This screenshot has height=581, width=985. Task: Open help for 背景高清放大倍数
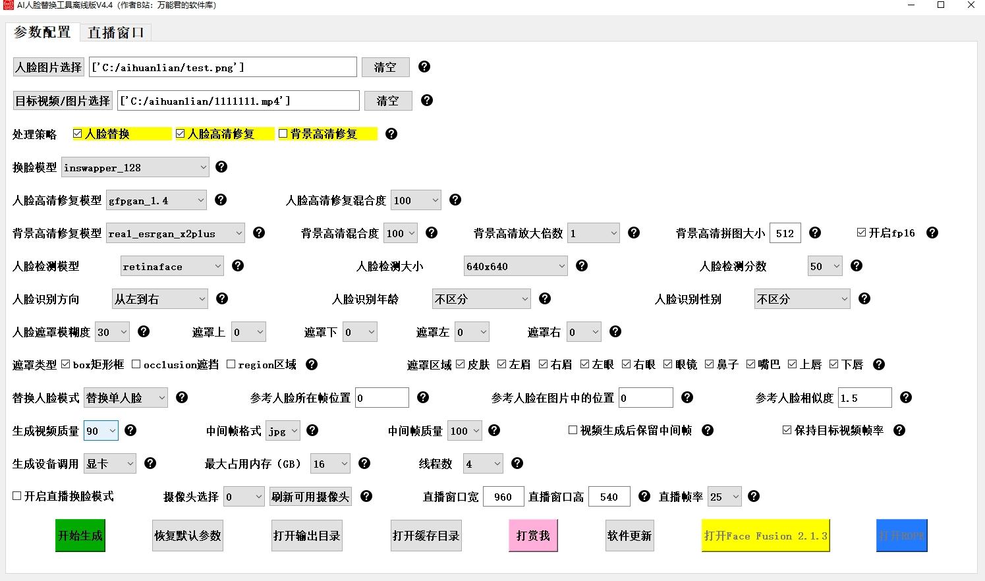coord(633,233)
